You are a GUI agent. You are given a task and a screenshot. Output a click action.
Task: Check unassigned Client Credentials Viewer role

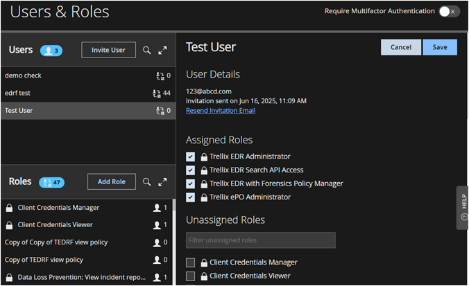point(190,276)
